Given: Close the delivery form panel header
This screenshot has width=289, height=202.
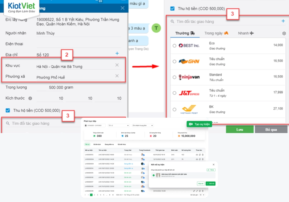Looking at the screenshot, I should click(x=122, y=8).
